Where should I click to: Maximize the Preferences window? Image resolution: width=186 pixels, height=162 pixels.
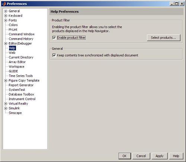[x=177, y=4]
